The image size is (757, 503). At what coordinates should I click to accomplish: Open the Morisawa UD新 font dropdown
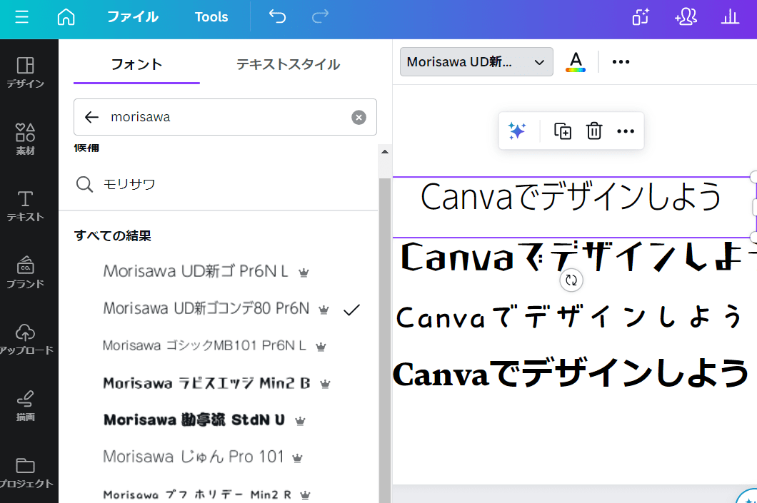476,62
